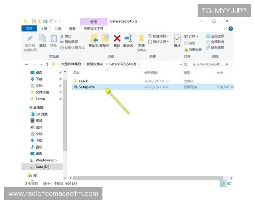Click the Back navigation arrow
Image resolution: width=255 pixels, height=204 pixels.
pyautogui.click(x=27, y=65)
